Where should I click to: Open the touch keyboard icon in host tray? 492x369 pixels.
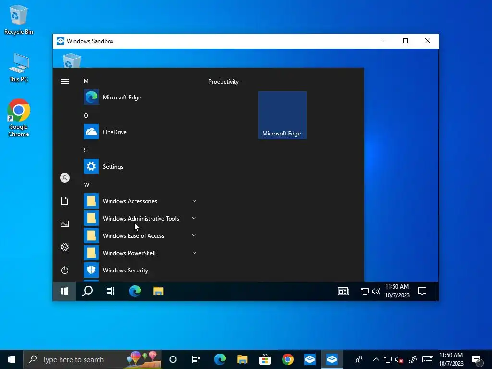point(428,359)
